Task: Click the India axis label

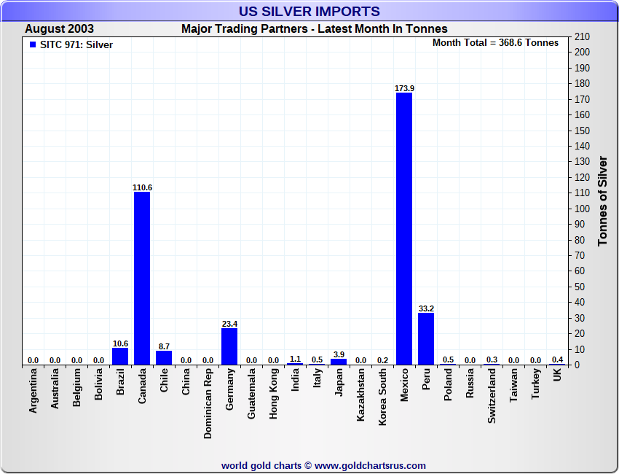Action: [295, 379]
